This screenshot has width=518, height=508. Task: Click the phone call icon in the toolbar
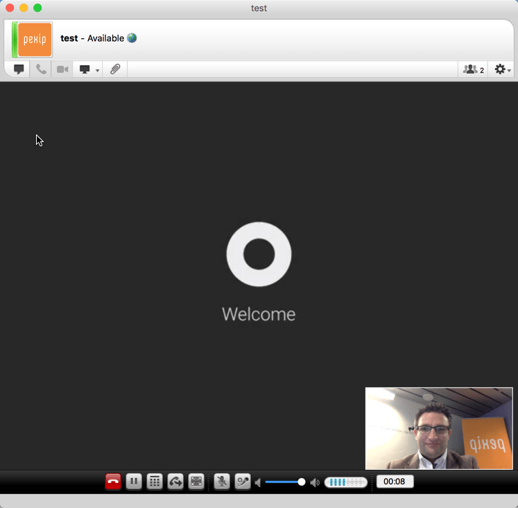(41, 69)
